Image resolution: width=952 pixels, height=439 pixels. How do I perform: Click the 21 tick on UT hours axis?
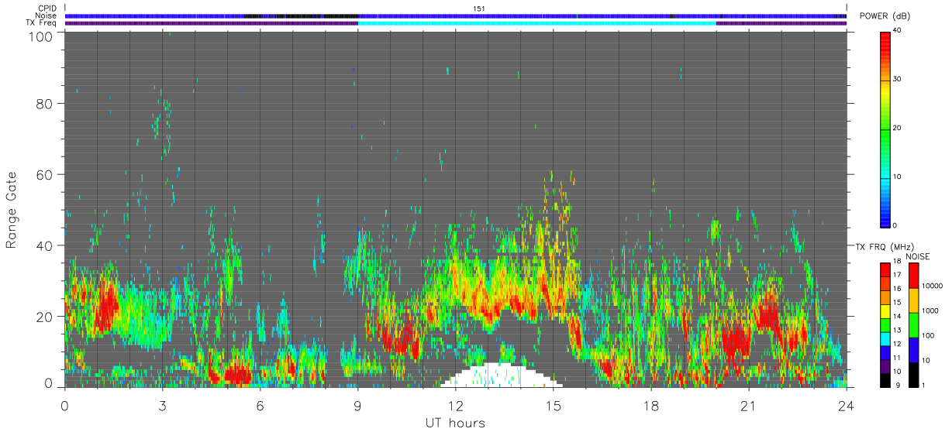(749, 406)
